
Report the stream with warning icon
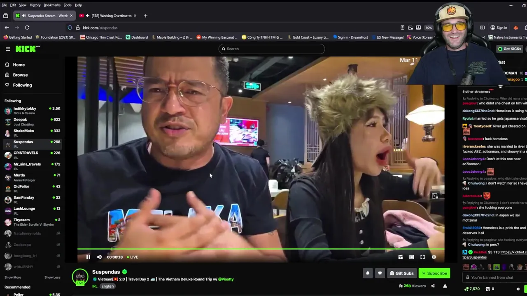445,286
